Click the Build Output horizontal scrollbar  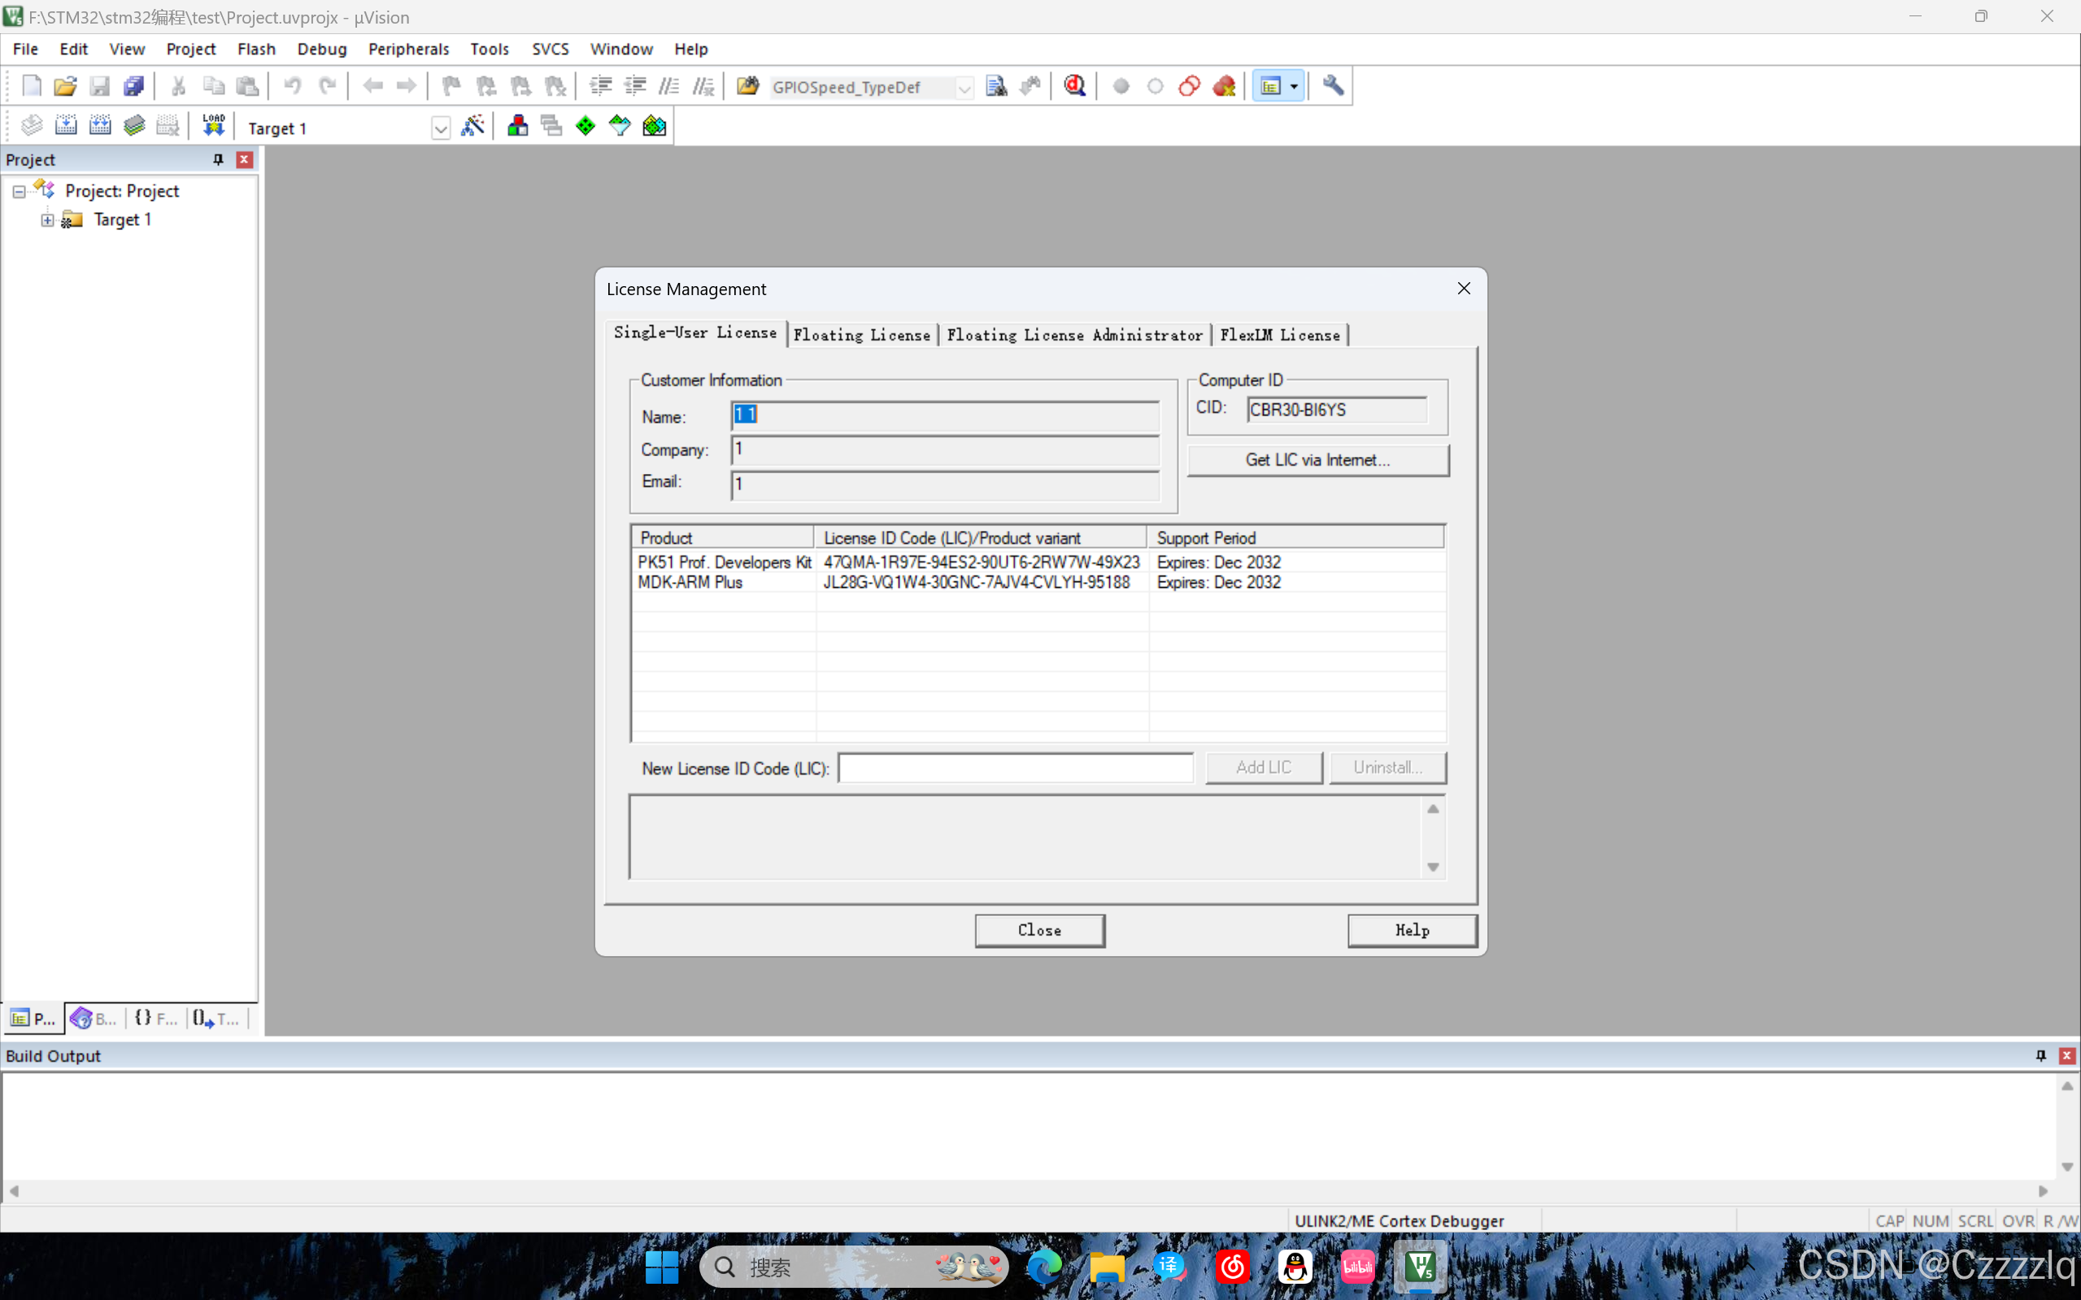[1029, 1191]
